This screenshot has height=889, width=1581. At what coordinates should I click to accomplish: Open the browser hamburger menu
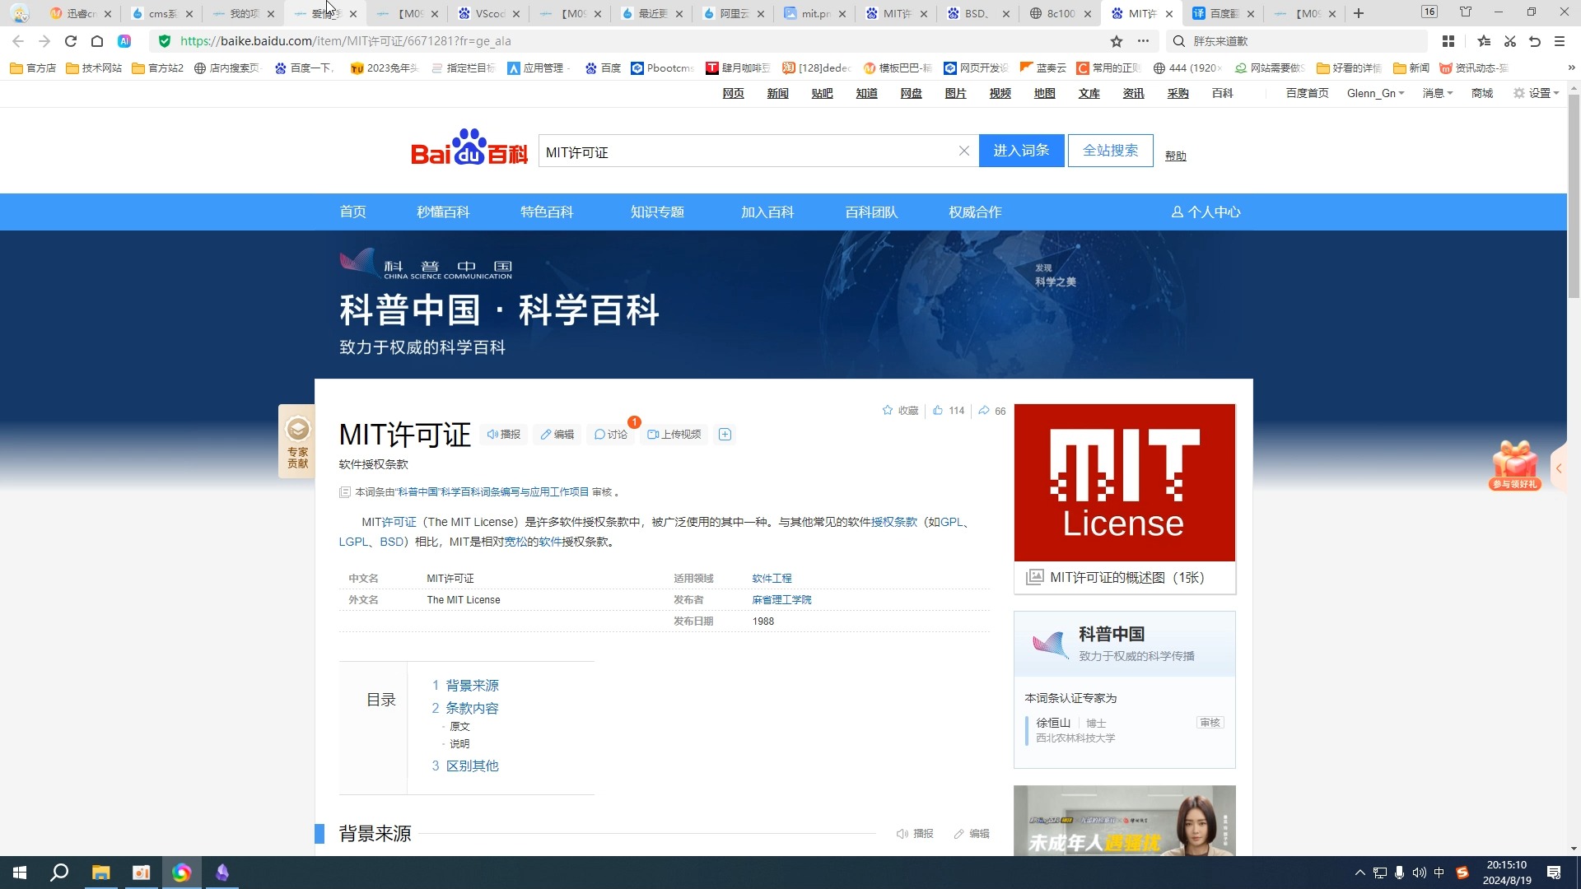click(1560, 41)
